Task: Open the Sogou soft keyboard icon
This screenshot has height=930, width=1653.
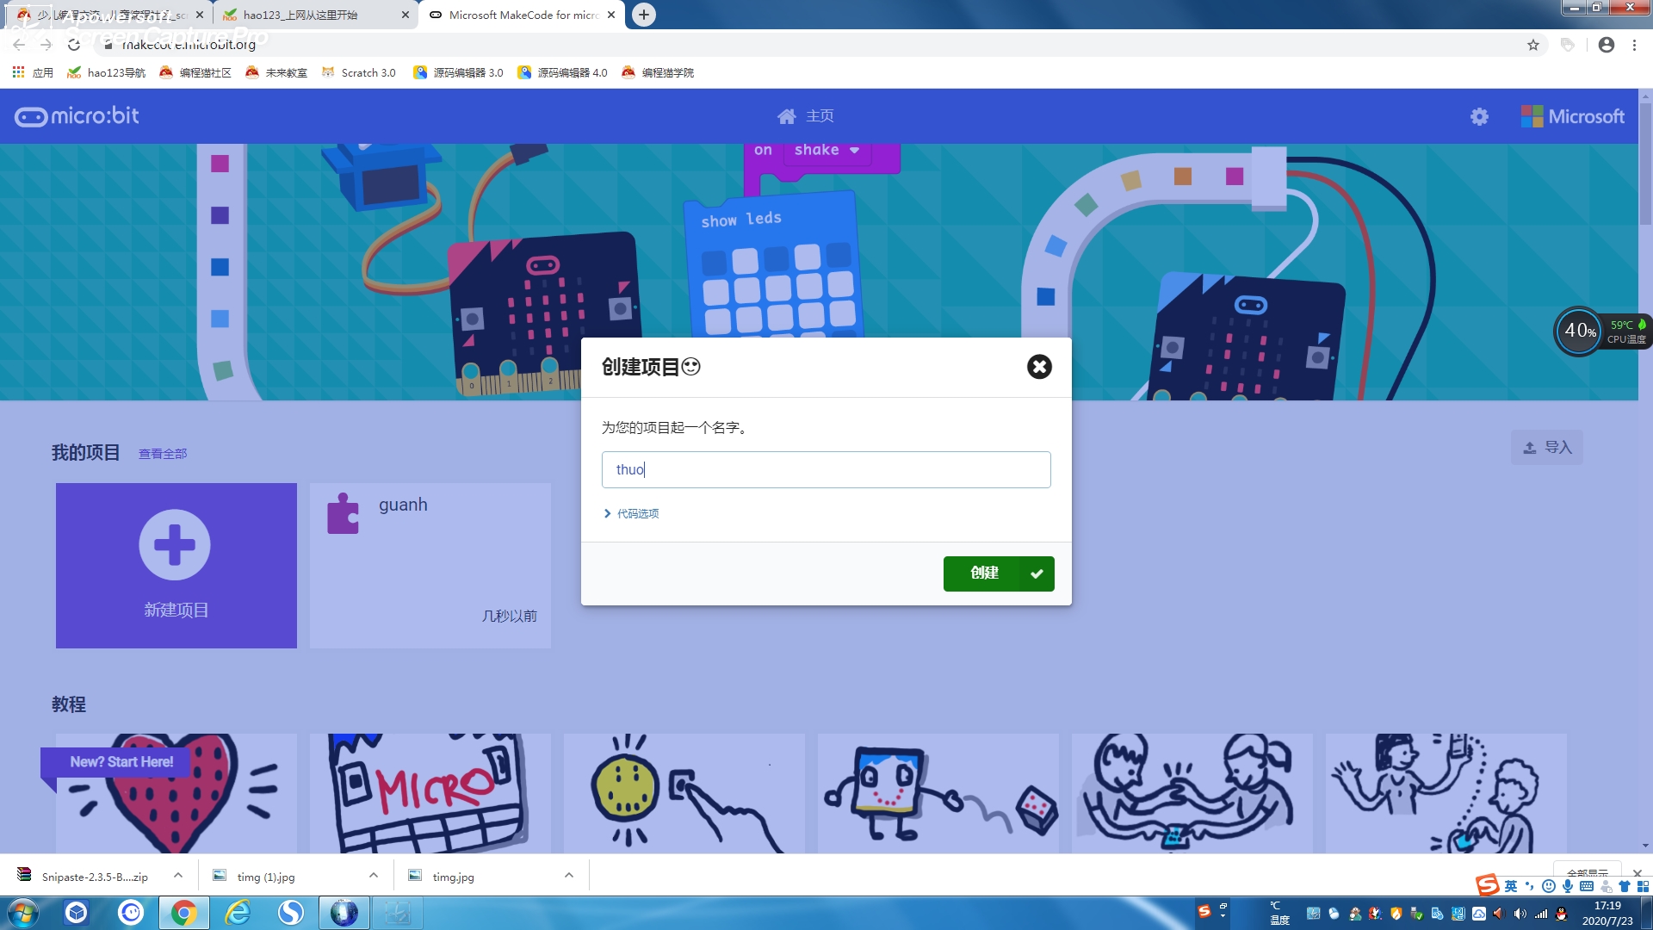Action: 1587,886
